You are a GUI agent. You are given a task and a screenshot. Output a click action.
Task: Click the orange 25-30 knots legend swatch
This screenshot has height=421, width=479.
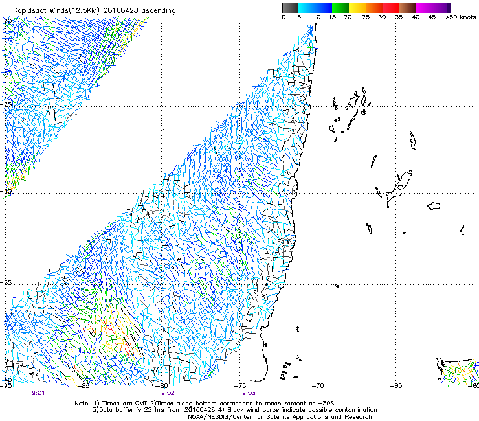tap(374, 8)
